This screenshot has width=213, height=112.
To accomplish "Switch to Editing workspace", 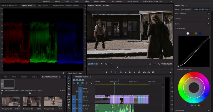I will point(58,1).
